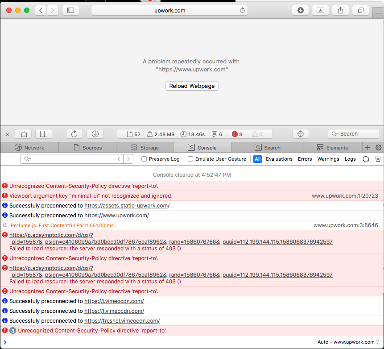Switch to the Storage tab
This screenshot has width=384, height=349.
pyautogui.click(x=145, y=148)
